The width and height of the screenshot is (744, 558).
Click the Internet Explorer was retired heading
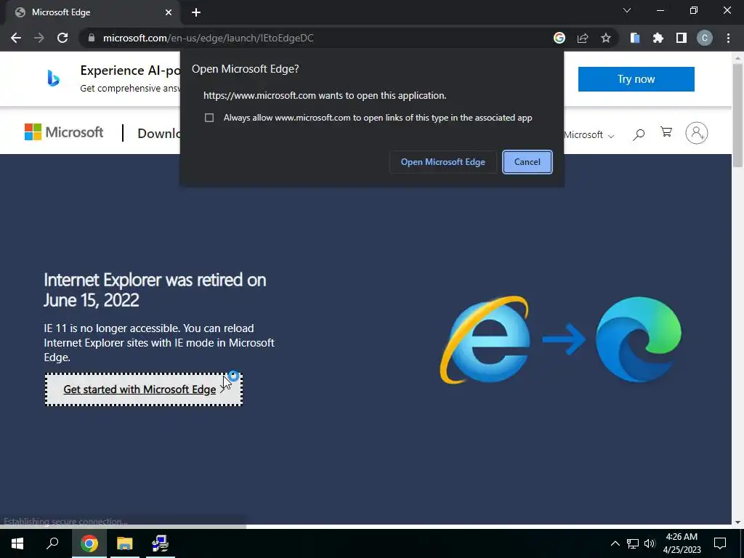155,290
